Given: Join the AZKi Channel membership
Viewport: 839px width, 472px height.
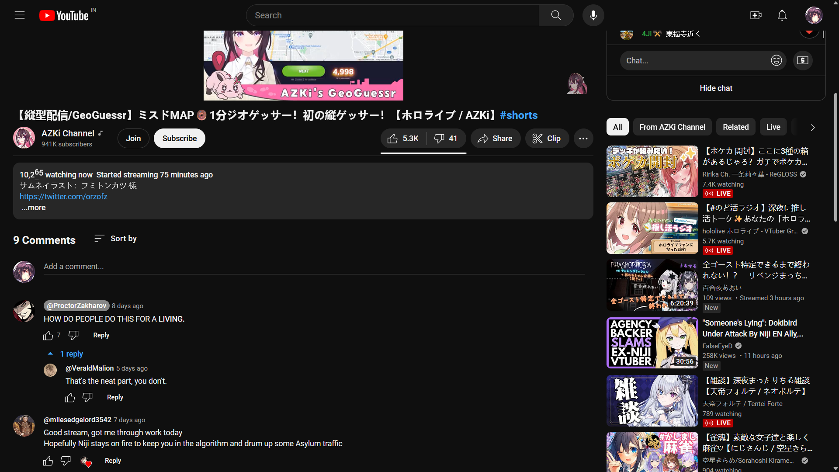Looking at the screenshot, I should 133,139.
